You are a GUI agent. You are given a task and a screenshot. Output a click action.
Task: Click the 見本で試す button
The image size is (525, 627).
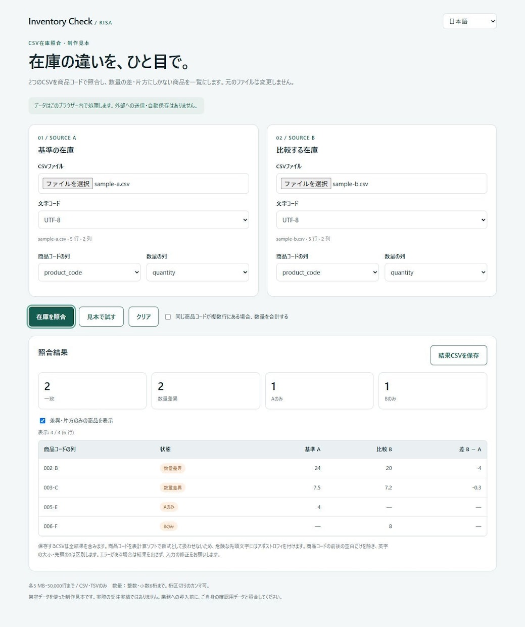point(101,317)
